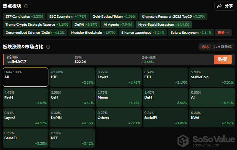The height and width of the screenshot is (150, 237).
Task: Click the share arrow icon
Action: click(219, 6)
